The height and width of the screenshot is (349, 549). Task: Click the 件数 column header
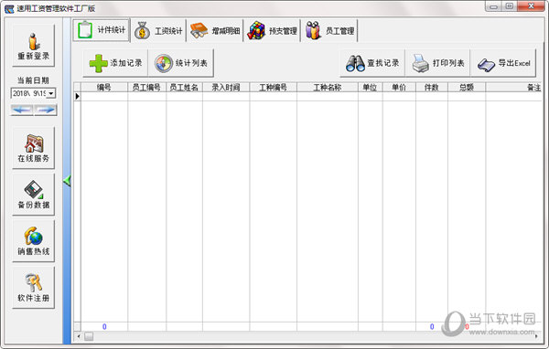tap(432, 88)
